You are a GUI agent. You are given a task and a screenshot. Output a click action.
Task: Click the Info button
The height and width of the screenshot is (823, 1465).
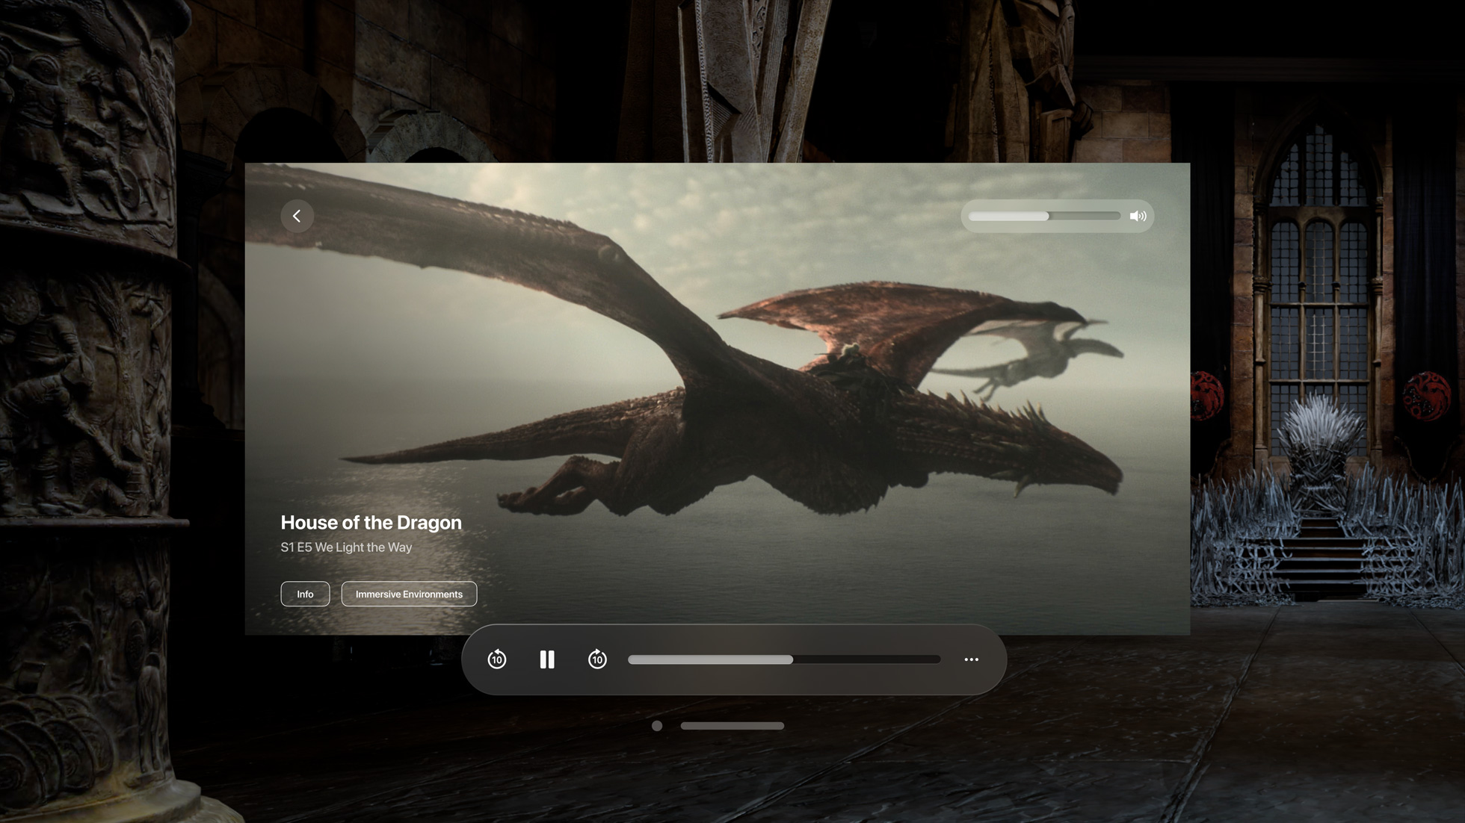305,594
